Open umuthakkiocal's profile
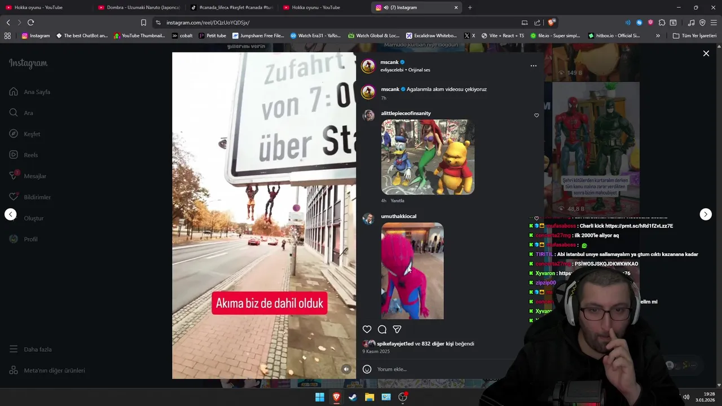Viewport: 722px width, 406px height. pos(399,217)
